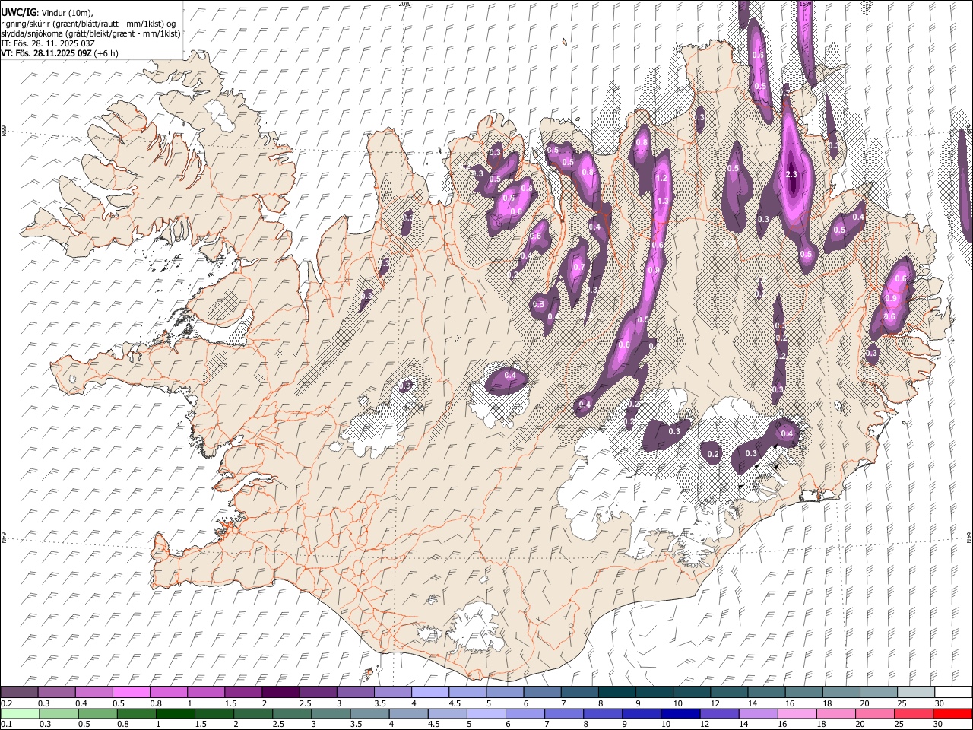Select the 0.3–0.5 light green lower legend swatch

pos(59,713)
